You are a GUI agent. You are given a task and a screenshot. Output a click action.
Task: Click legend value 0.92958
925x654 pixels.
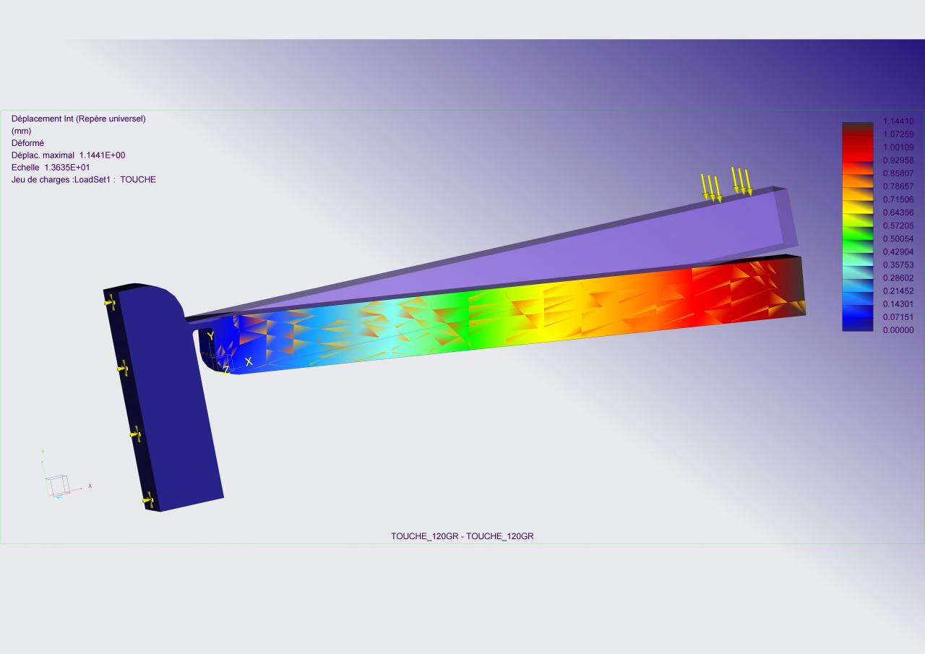click(898, 160)
